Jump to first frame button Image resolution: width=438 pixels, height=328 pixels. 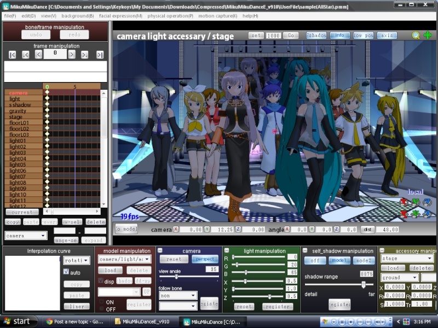(12, 55)
